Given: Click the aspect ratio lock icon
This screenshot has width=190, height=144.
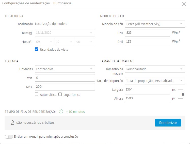Looking at the screenshot, I should 183,94.
